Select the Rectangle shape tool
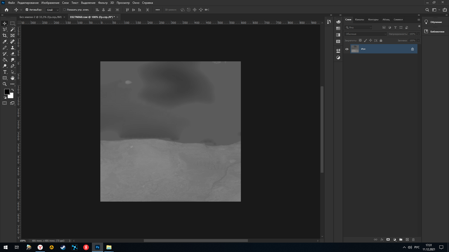 (x=5, y=78)
